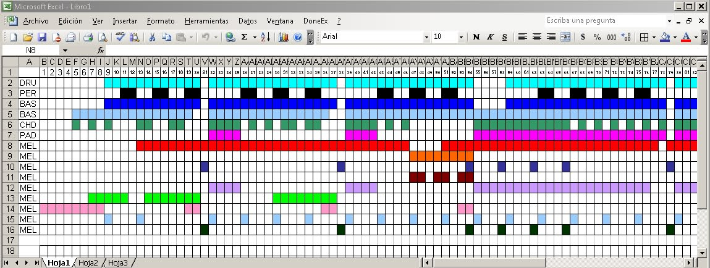The image size is (710, 268).
Task: Toggle align left formatting
Action: tap(523, 37)
